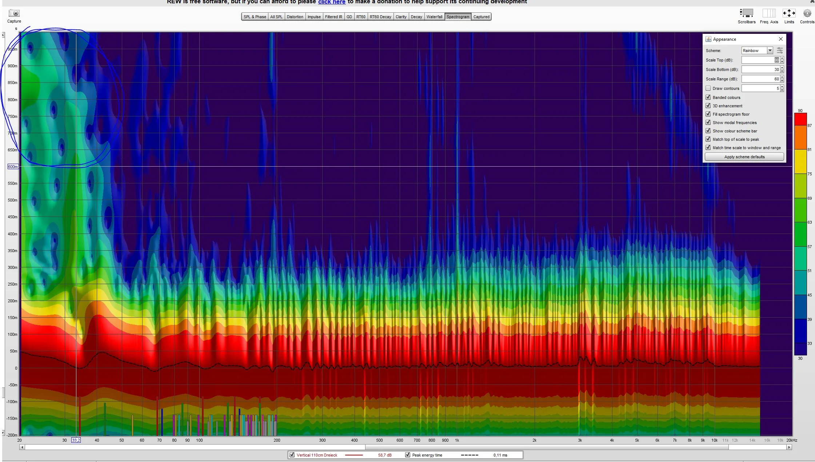
Task: Adjust Scale Range stepper arrows
Action: coord(782,79)
